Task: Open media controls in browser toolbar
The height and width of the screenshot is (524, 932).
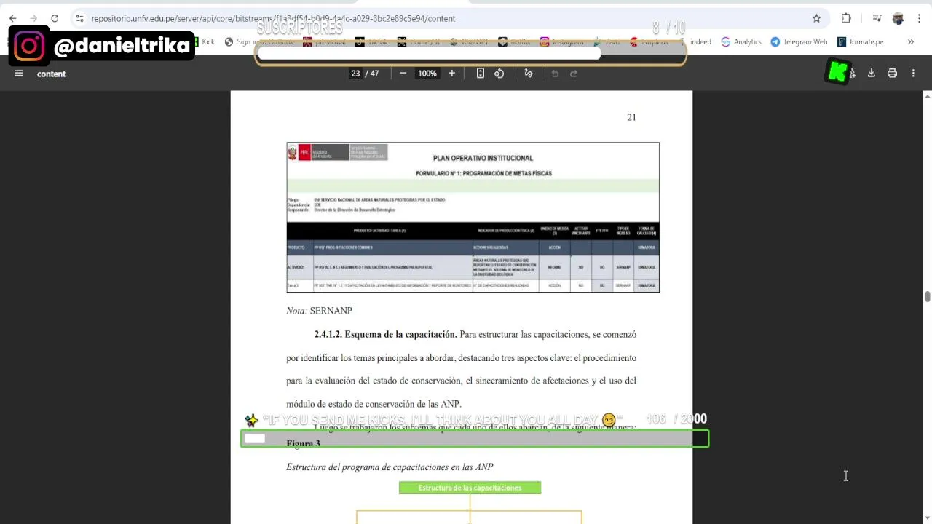Action: 877,18
